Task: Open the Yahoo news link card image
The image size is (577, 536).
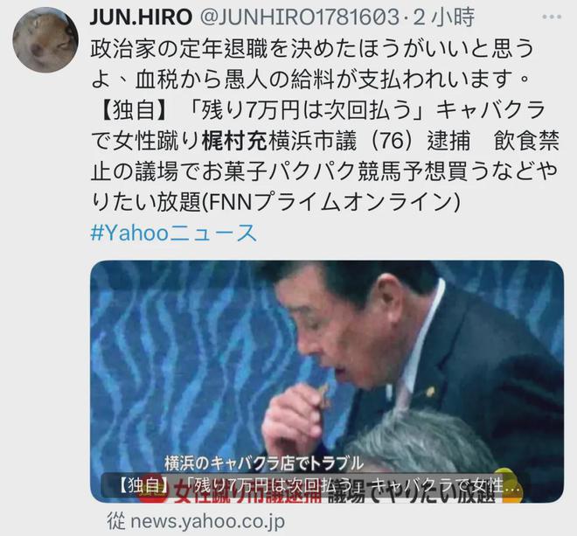Action: click(327, 381)
